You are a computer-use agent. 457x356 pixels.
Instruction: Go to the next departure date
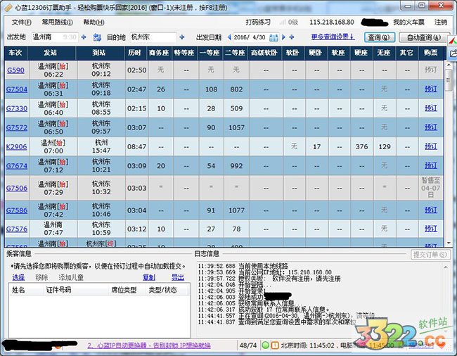click(x=283, y=37)
